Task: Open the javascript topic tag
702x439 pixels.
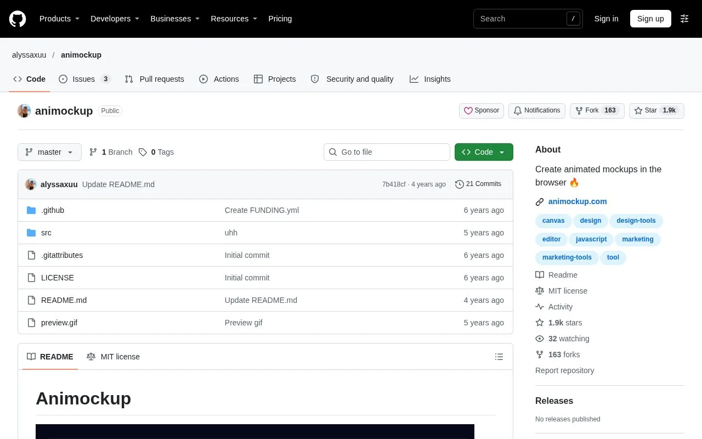Action: coord(591,239)
